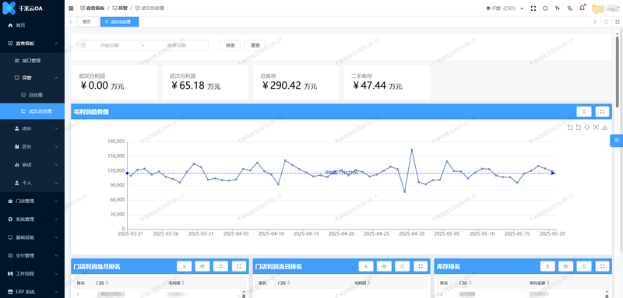The height and width of the screenshot is (298, 623).
Task: Click the 重置 button
Action: pyautogui.click(x=255, y=46)
